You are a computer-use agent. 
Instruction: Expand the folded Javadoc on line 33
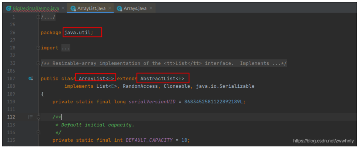[x=38, y=63]
